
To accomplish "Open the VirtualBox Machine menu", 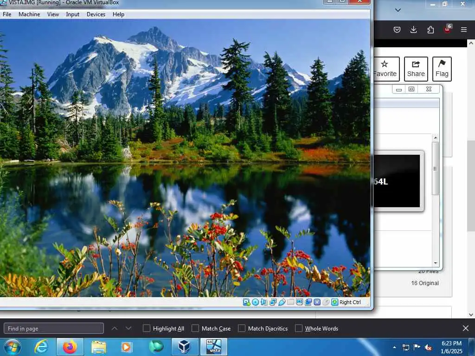I will pyautogui.click(x=29, y=14).
